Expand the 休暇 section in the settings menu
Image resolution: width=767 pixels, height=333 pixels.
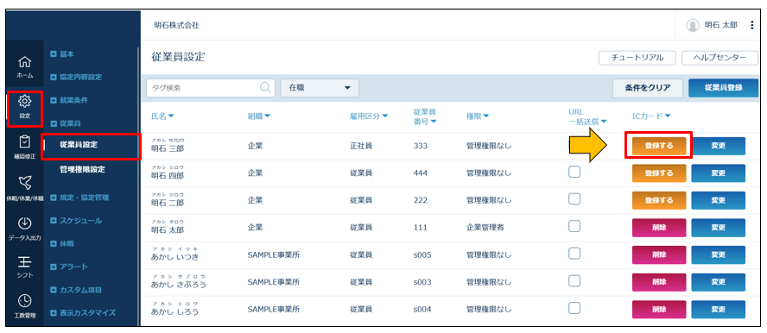point(62,243)
